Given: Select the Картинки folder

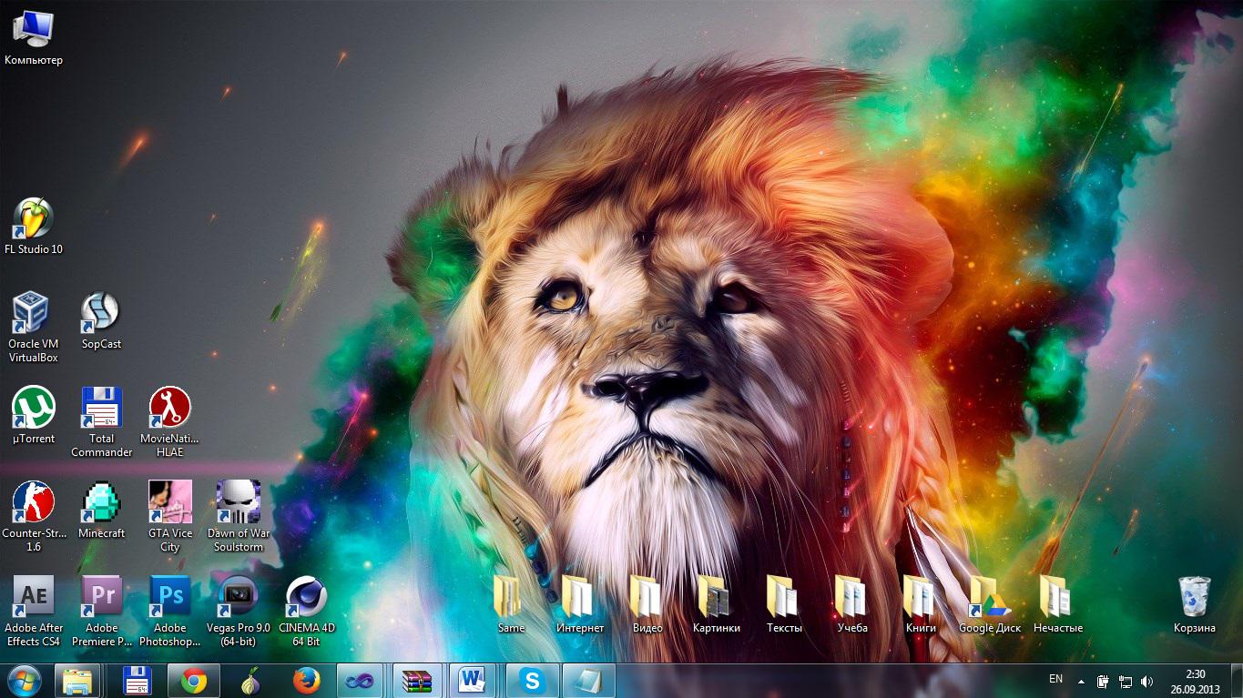Looking at the screenshot, I should [716, 606].
